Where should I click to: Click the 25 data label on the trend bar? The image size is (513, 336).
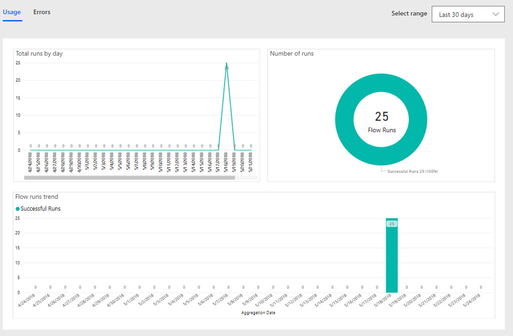coord(392,224)
